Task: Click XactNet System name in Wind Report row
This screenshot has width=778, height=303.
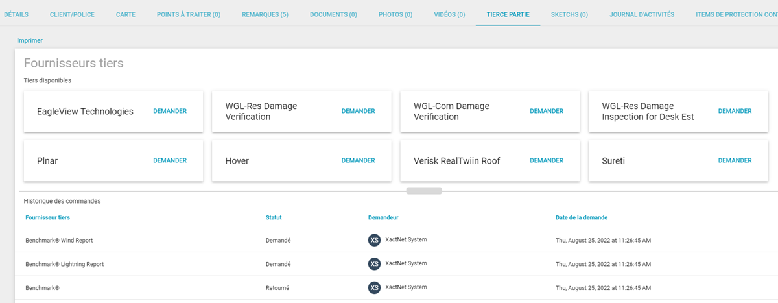Action: coord(406,239)
